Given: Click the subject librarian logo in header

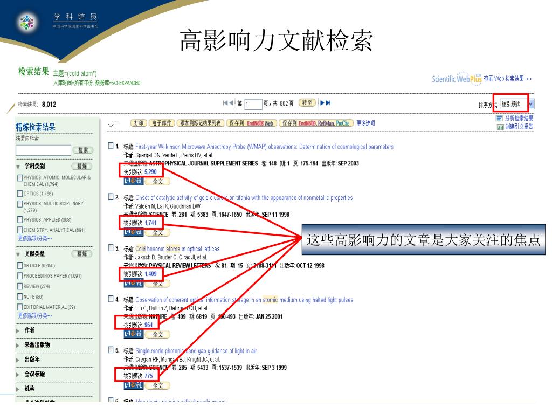Looking at the screenshot, I should click(x=27, y=22).
